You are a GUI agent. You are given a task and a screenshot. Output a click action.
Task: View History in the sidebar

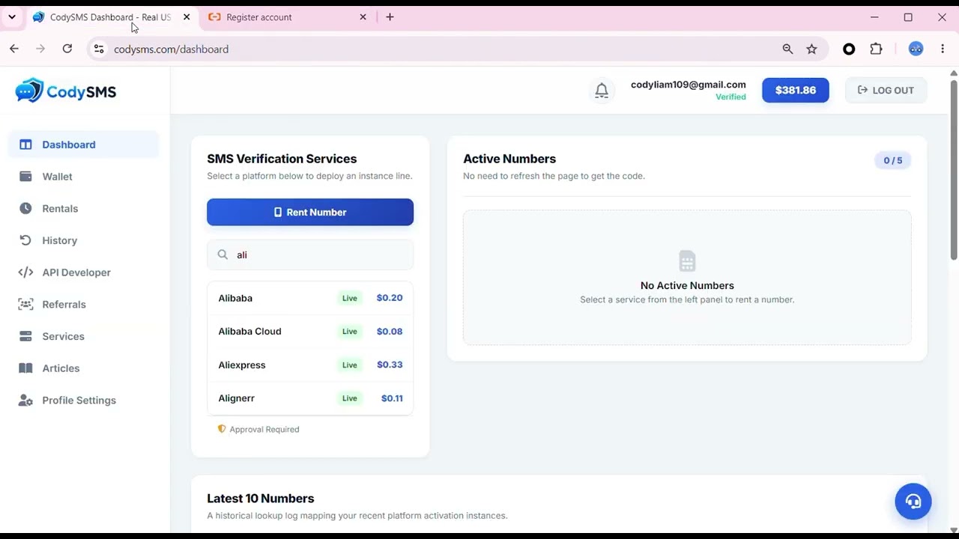(x=84, y=240)
